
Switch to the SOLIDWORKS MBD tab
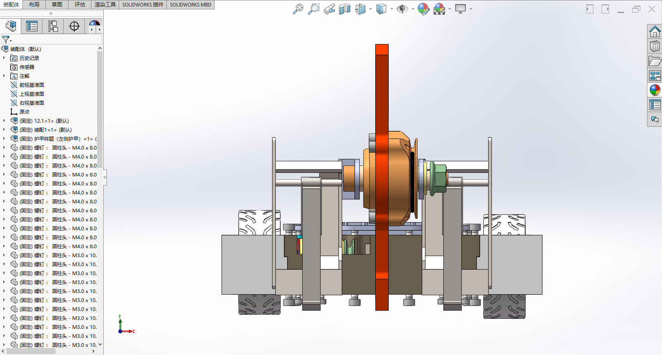click(x=190, y=4)
